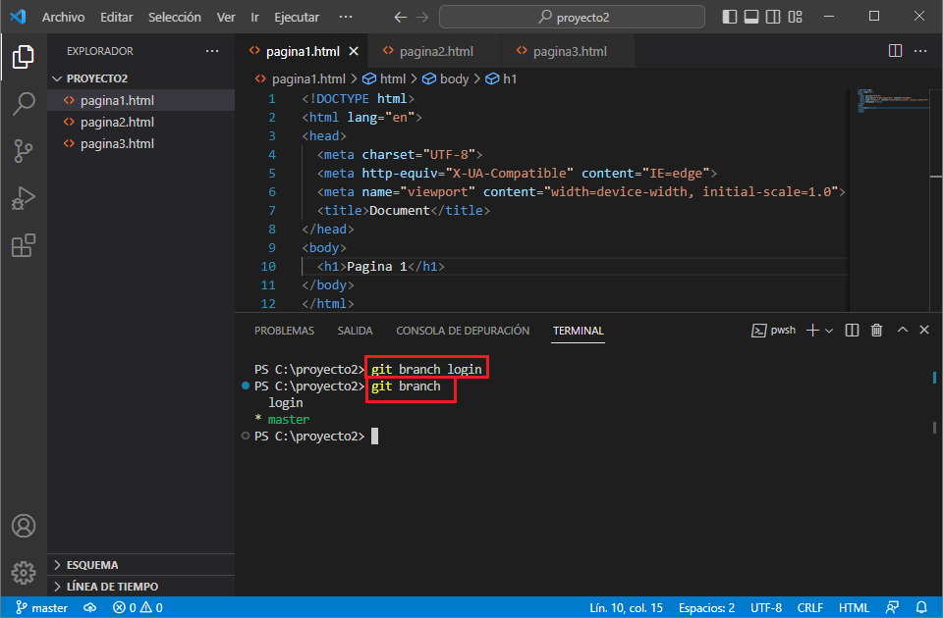The width and height of the screenshot is (943, 618).
Task: Click the feedback icon in status bar
Action: (893, 608)
